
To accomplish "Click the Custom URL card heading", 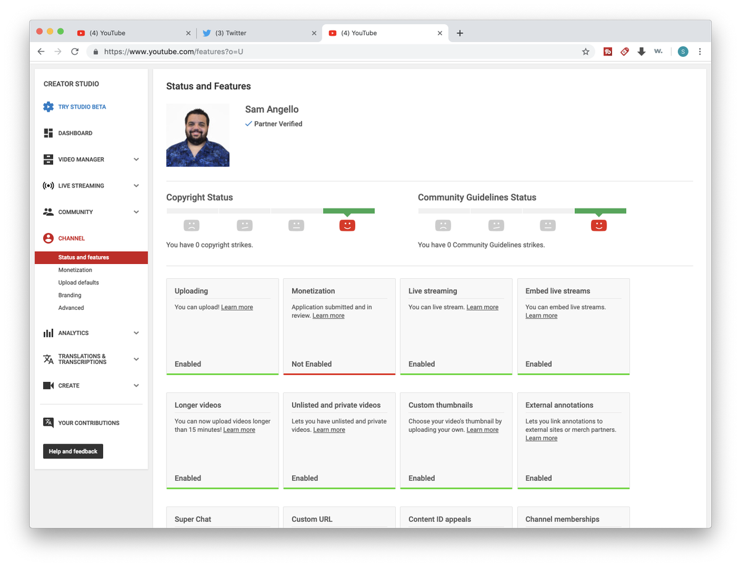I will click(312, 519).
